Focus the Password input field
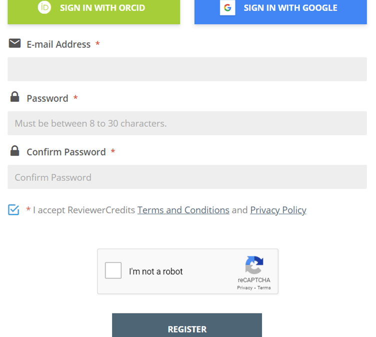This screenshot has width=376, height=337. tap(187, 123)
